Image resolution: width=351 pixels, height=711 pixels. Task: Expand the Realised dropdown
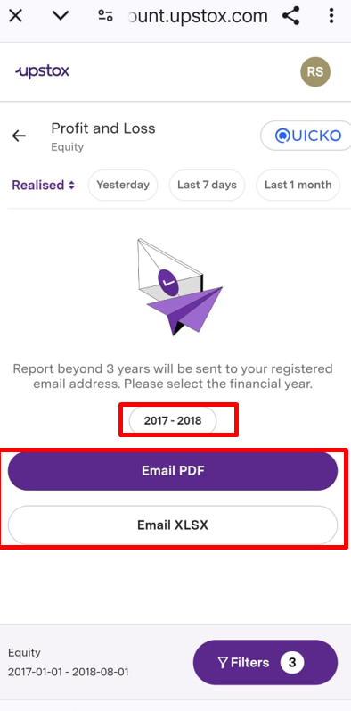(43, 185)
